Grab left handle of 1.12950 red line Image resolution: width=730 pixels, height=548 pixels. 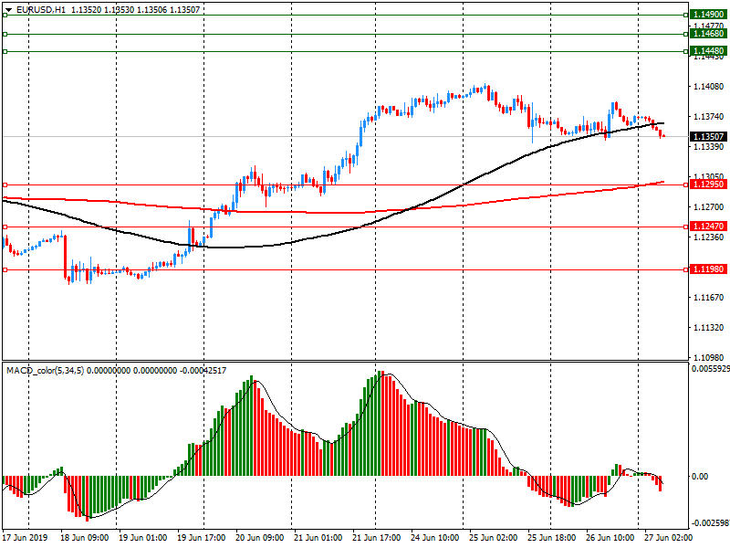tap(5, 185)
